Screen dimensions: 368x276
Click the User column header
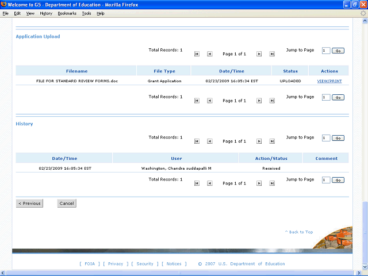(176, 158)
